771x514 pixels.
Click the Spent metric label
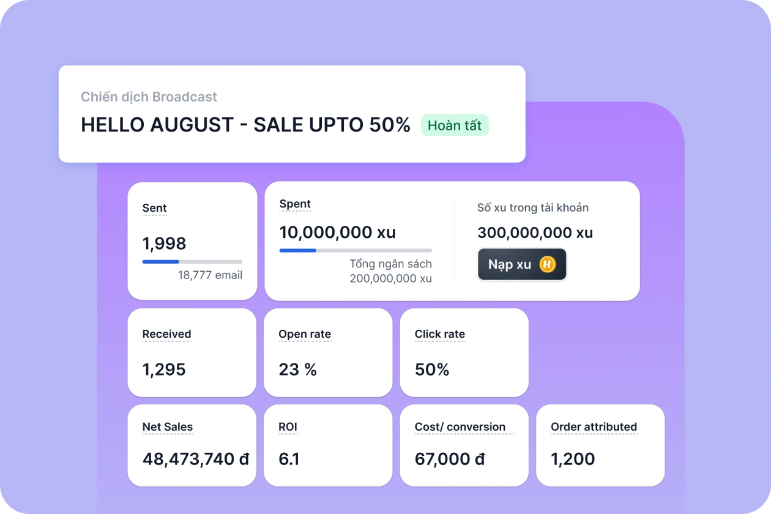click(295, 204)
